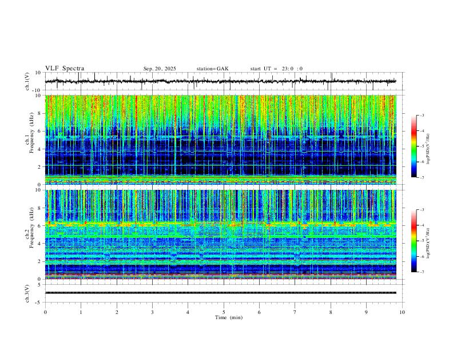The height and width of the screenshot is (350, 453).
Task: Click inside the ch.2 spectrogram panel
Action: tap(220, 234)
